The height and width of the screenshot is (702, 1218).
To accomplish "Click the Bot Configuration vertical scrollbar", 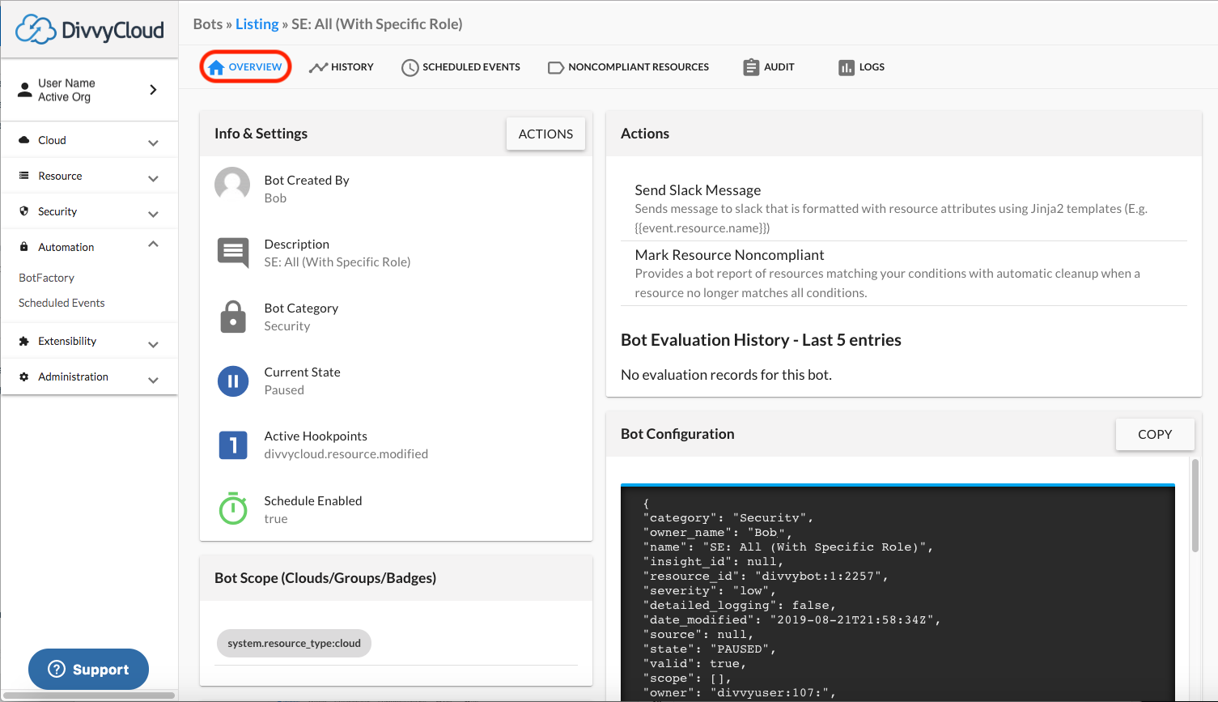I will [1195, 506].
